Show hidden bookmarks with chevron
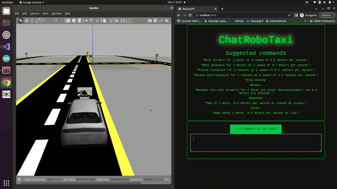Viewport: 337px width, 189px height. (305, 21)
